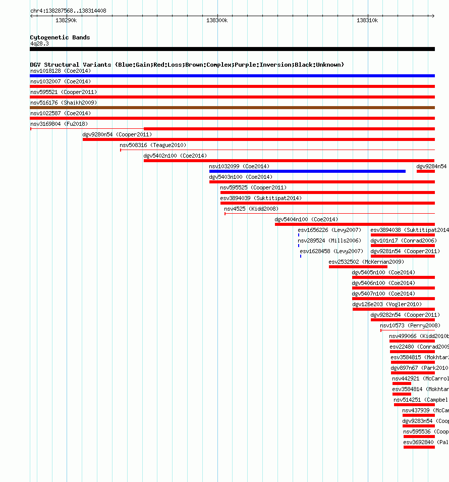
Task: Click the Cytogenetic Bands track title
Action: (60, 37)
